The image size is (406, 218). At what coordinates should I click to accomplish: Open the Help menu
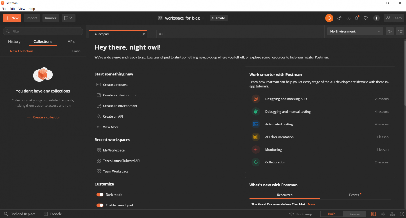click(32, 9)
